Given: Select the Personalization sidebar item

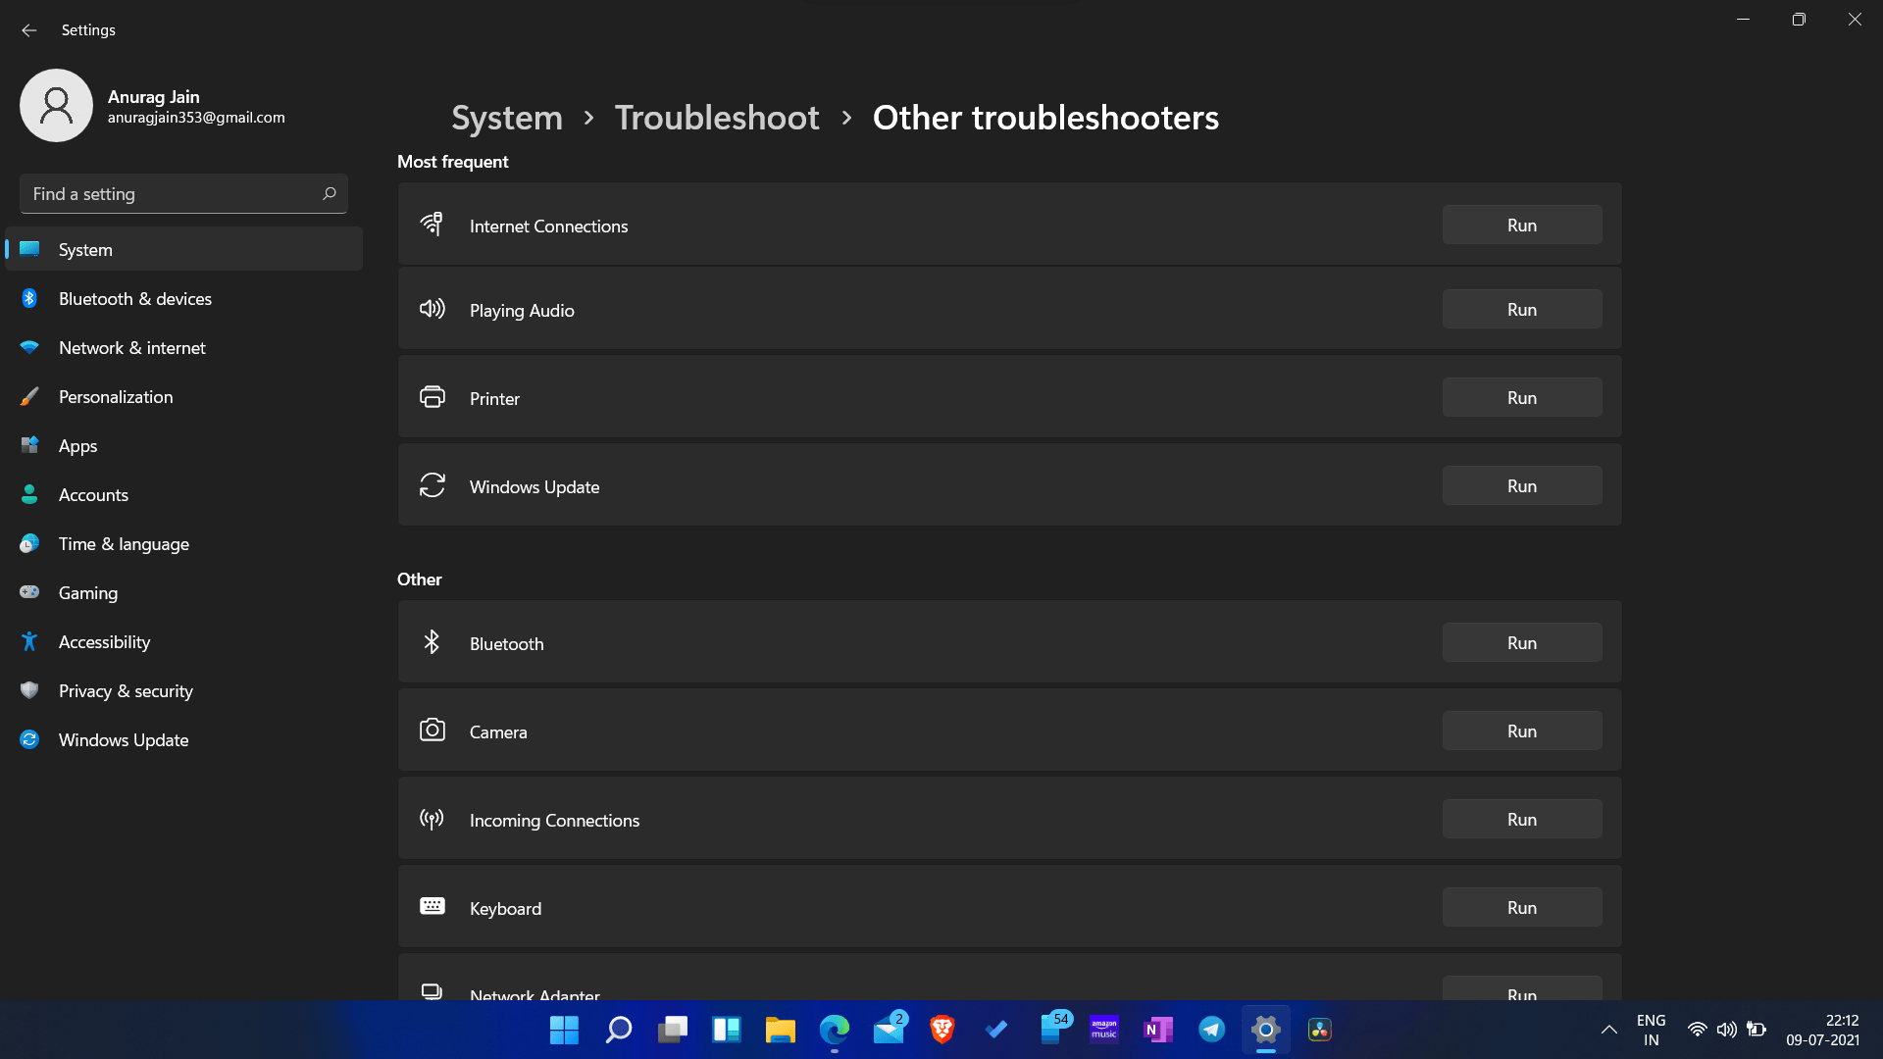Looking at the screenshot, I should 115,397.
